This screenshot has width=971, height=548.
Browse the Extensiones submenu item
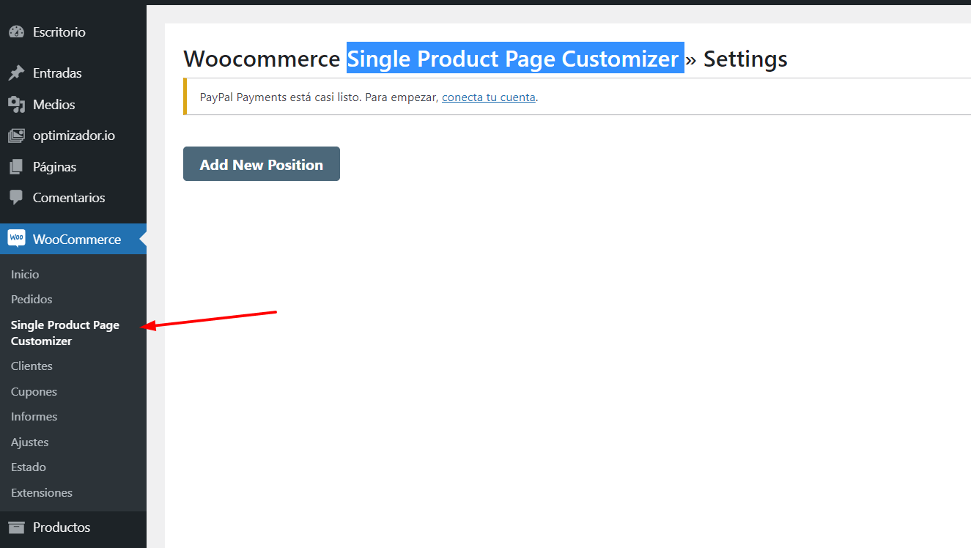pyautogui.click(x=42, y=493)
